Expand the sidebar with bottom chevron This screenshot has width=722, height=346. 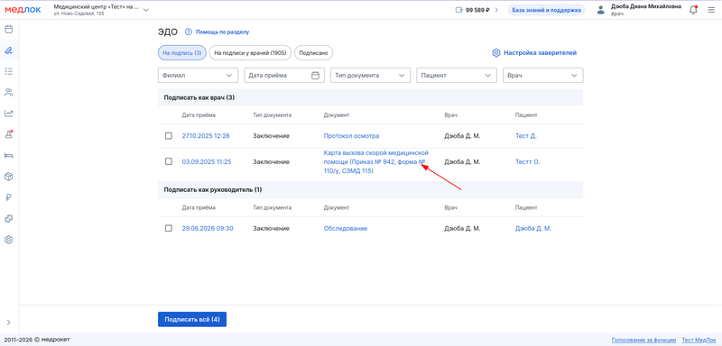point(8,322)
